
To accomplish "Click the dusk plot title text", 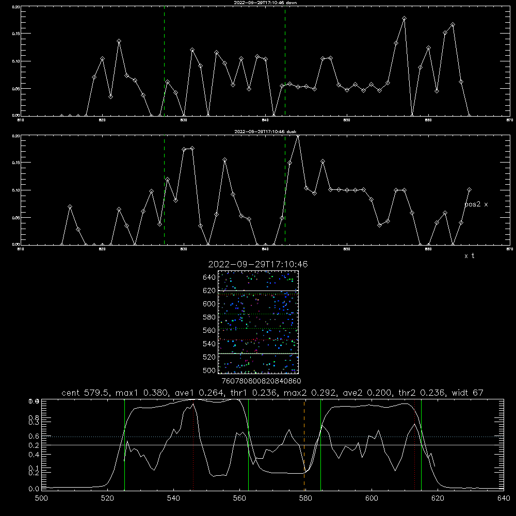I will click(265, 132).
